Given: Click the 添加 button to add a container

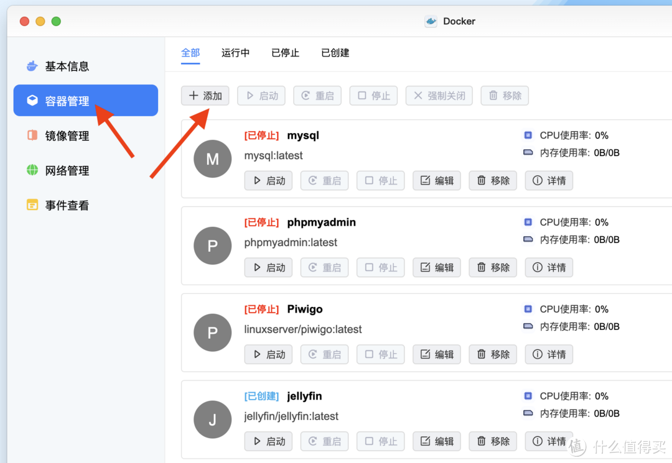Looking at the screenshot, I should coord(205,96).
